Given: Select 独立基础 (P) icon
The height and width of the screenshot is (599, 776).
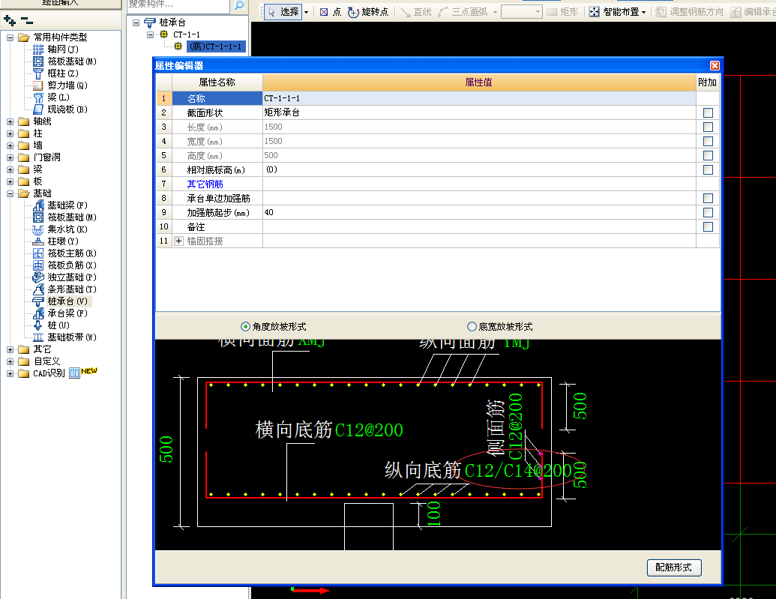Looking at the screenshot, I should click(x=38, y=277).
